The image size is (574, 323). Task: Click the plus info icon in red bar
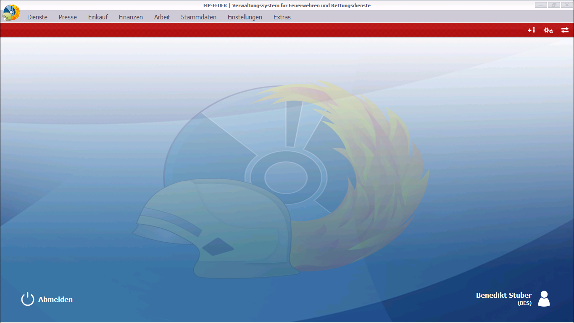point(532,30)
